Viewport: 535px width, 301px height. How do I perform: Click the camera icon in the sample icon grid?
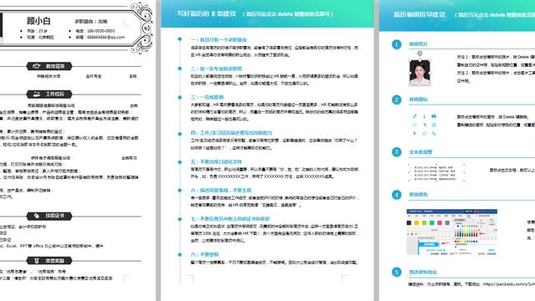[x=434, y=116]
